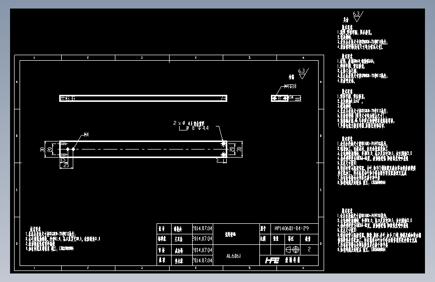Click the diamond hole marker pointed by M4 leader

73,150
